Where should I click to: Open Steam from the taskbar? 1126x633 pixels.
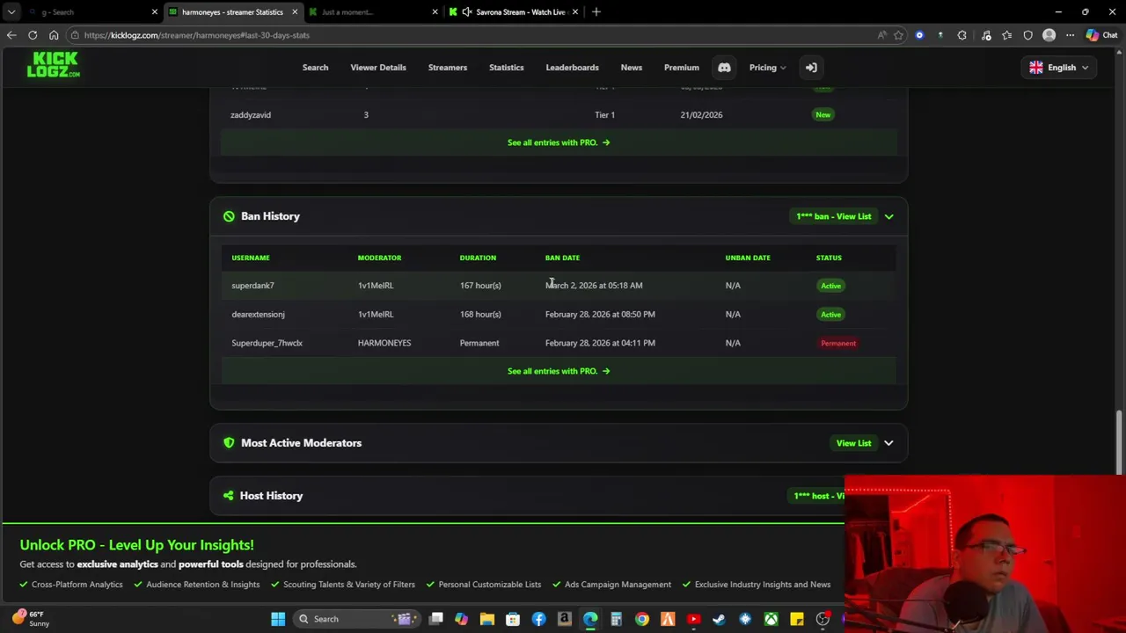coord(719,619)
